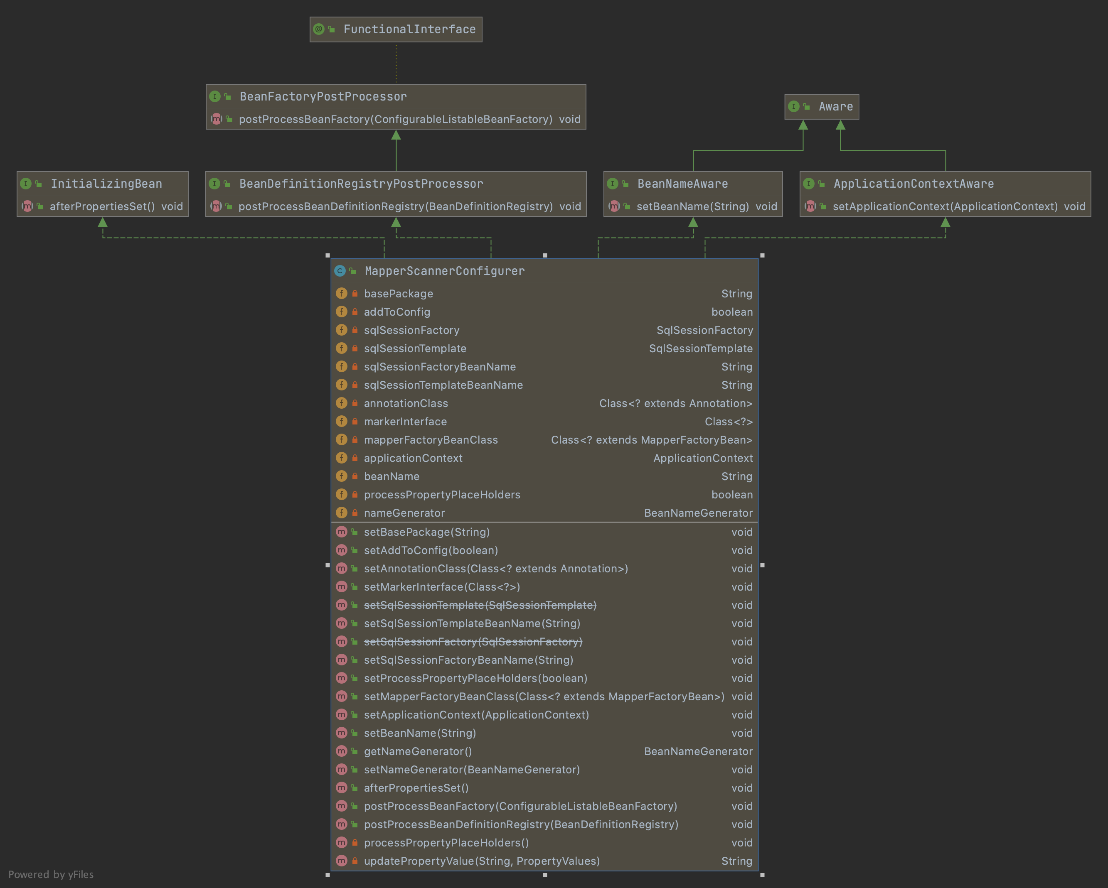Click the method icon for postProcessBeanFactory in BeanFactoryPostProcessor
This screenshot has width=1108, height=888.
(217, 119)
